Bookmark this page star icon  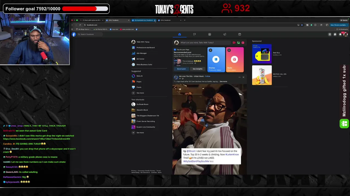[x=302, y=25]
